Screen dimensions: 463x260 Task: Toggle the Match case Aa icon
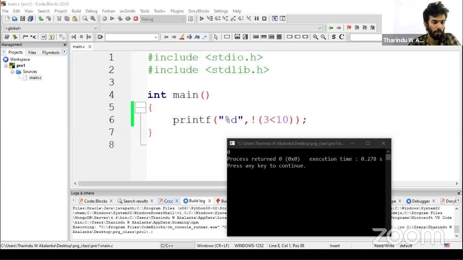click(197, 37)
